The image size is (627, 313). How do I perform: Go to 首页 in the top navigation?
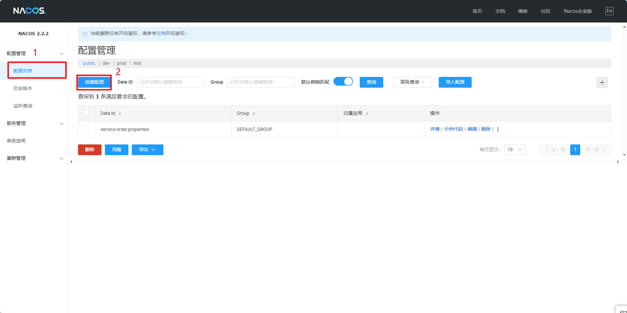coord(477,11)
